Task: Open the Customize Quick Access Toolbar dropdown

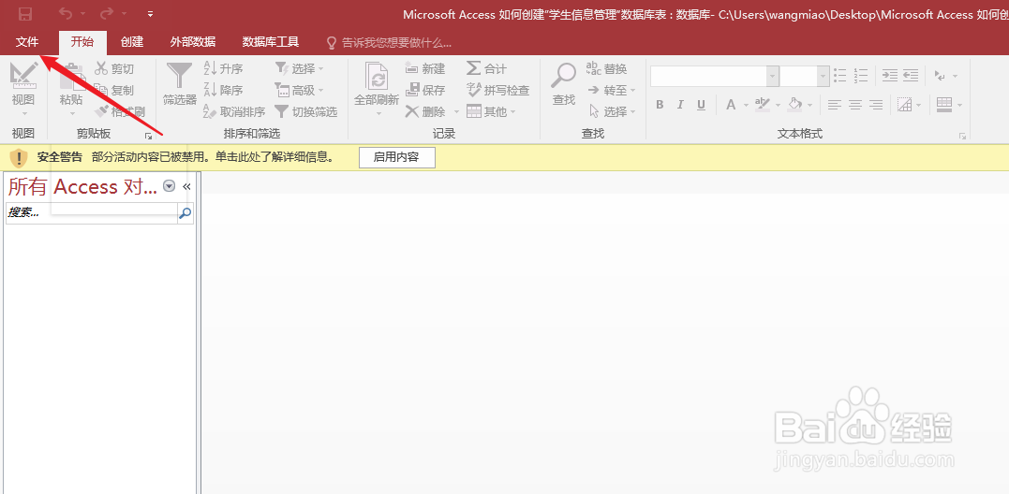Action: click(x=150, y=13)
